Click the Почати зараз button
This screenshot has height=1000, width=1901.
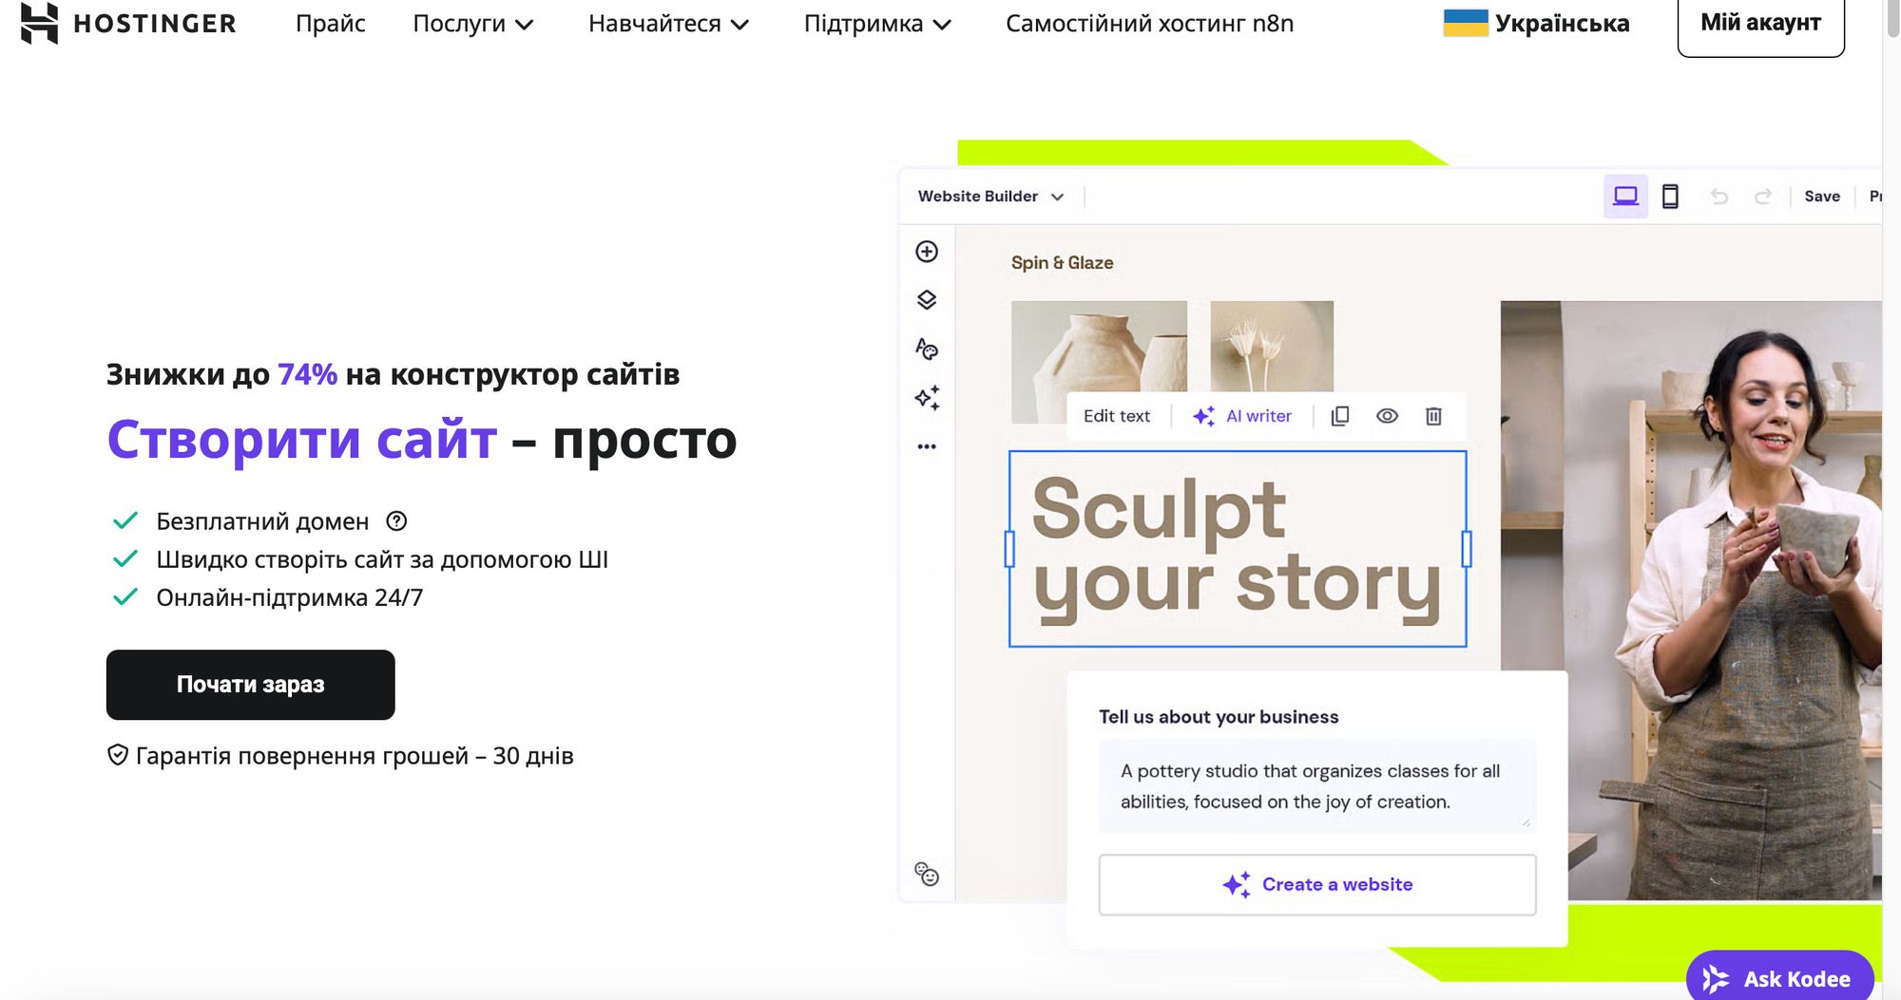tap(250, 685)
